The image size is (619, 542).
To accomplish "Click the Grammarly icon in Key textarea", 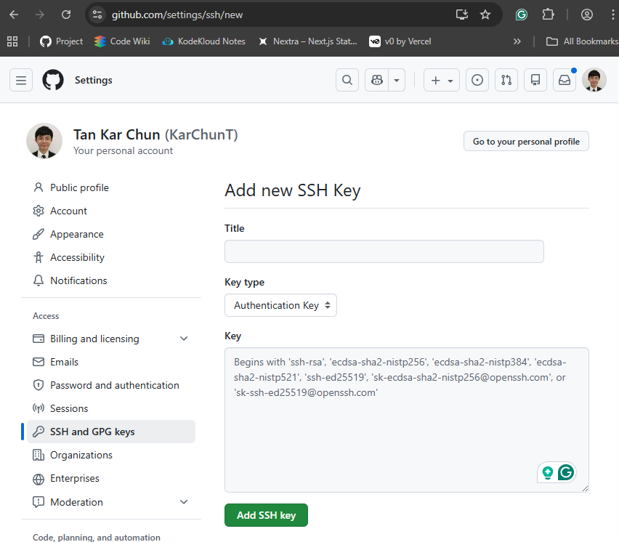I will pyautogui.click(x=565, y=472).
